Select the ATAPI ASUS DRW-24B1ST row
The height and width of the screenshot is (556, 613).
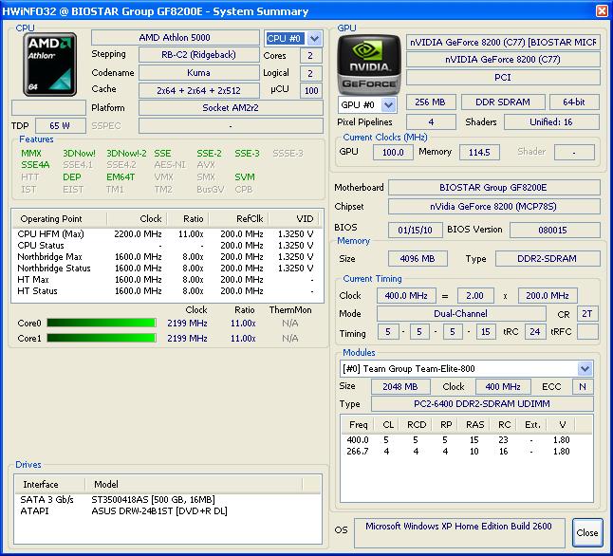point(167,510)
